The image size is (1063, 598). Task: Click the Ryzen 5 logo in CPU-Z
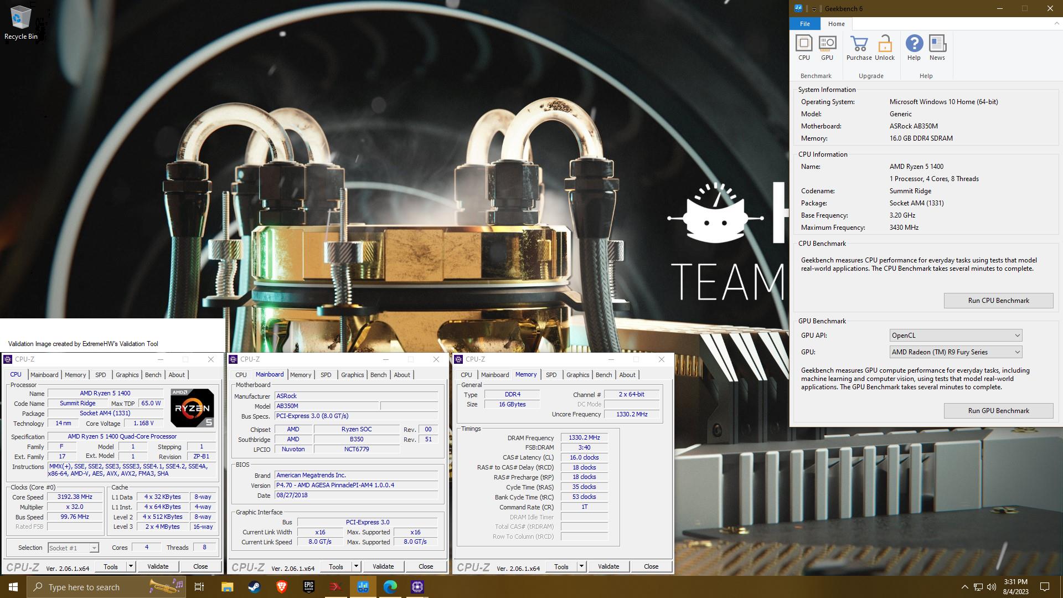coord(192,408)
